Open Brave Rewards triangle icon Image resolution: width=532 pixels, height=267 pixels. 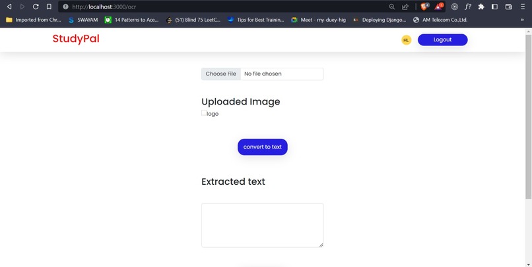click(x=439, y=7)
